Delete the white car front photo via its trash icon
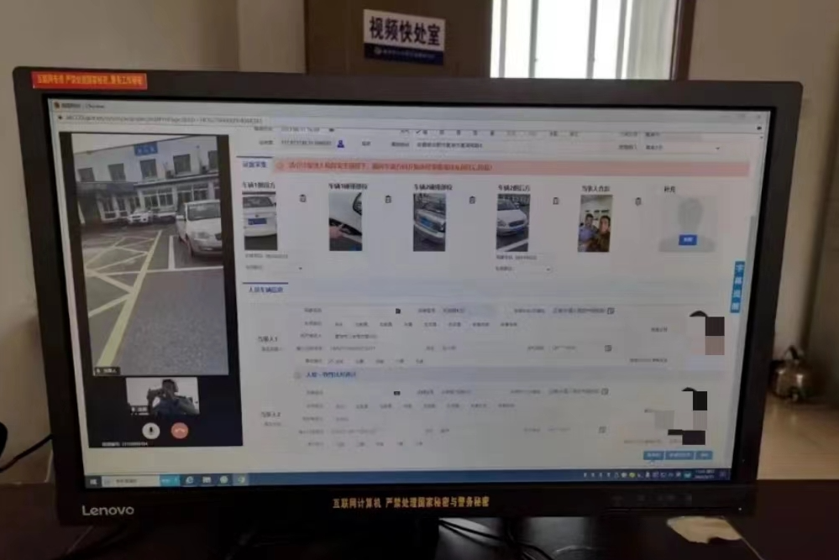The image size is (839, 560). [x=555, y=201]
